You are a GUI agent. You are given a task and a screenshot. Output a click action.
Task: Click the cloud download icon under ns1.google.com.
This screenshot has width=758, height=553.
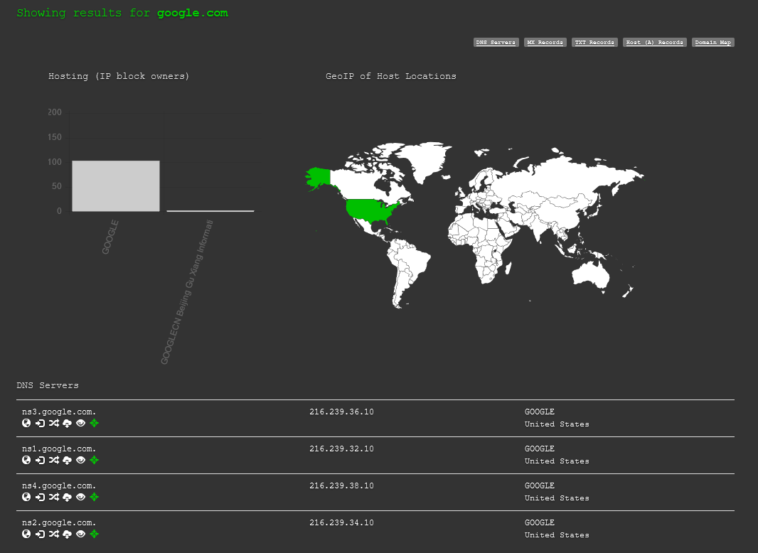point(67,460)
